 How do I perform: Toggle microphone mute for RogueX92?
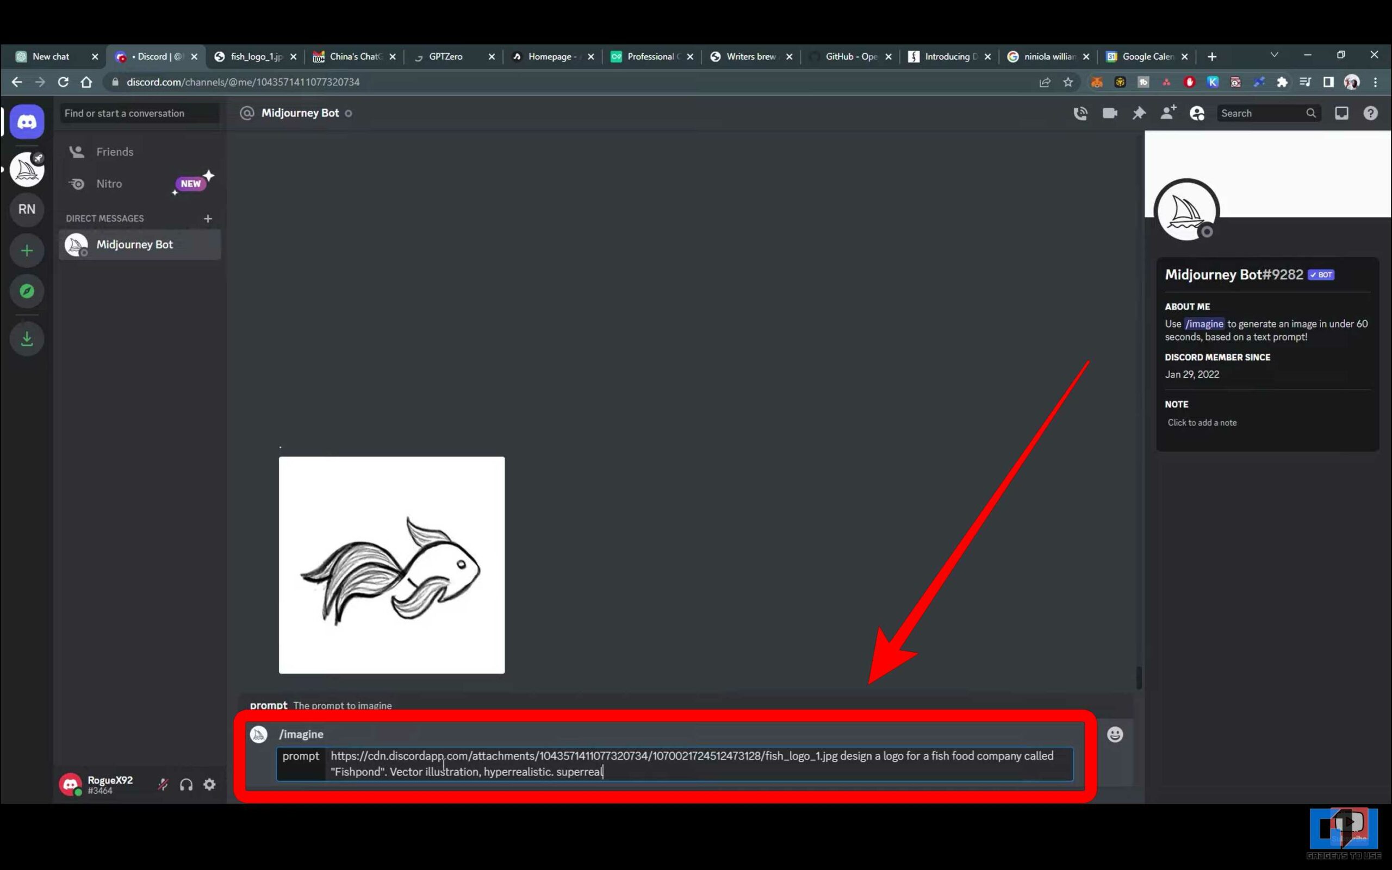point(163,784)
